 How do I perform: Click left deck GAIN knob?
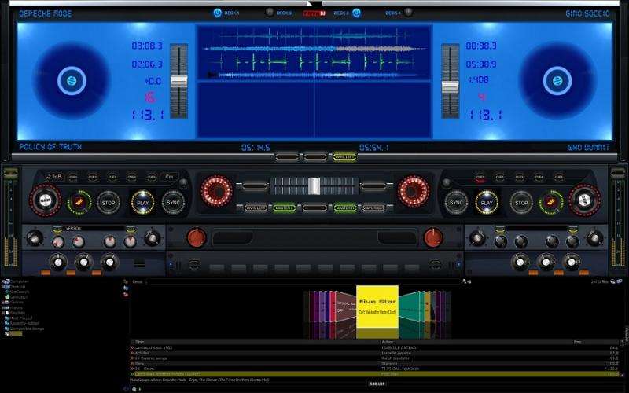coord(46,200)
